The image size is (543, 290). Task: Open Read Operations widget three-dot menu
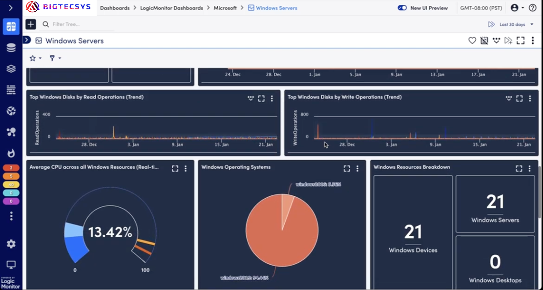[x=272, y=99]
